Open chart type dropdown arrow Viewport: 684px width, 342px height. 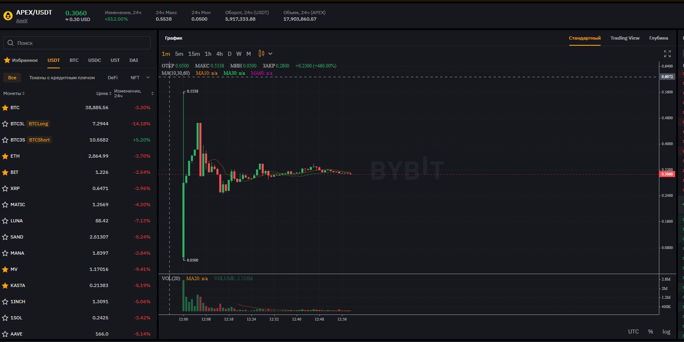tap(270, 54)
